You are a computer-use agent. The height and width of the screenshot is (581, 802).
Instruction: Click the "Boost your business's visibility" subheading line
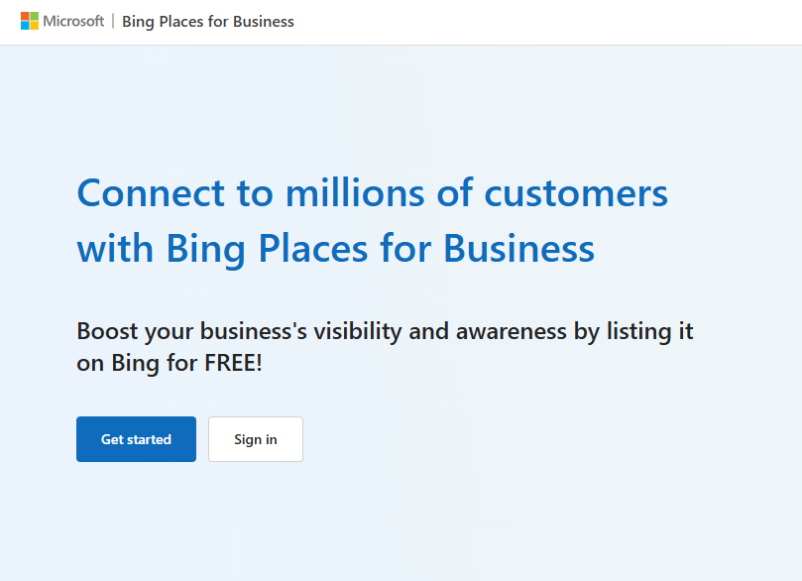tap(385, 331)
